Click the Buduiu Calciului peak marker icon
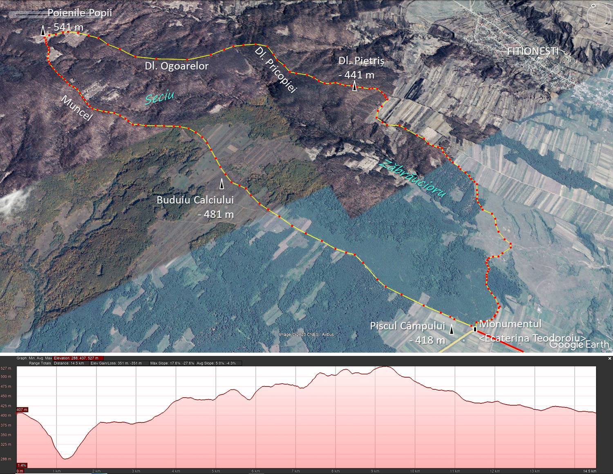Screen dimensions: 613x474 (222, 184)
